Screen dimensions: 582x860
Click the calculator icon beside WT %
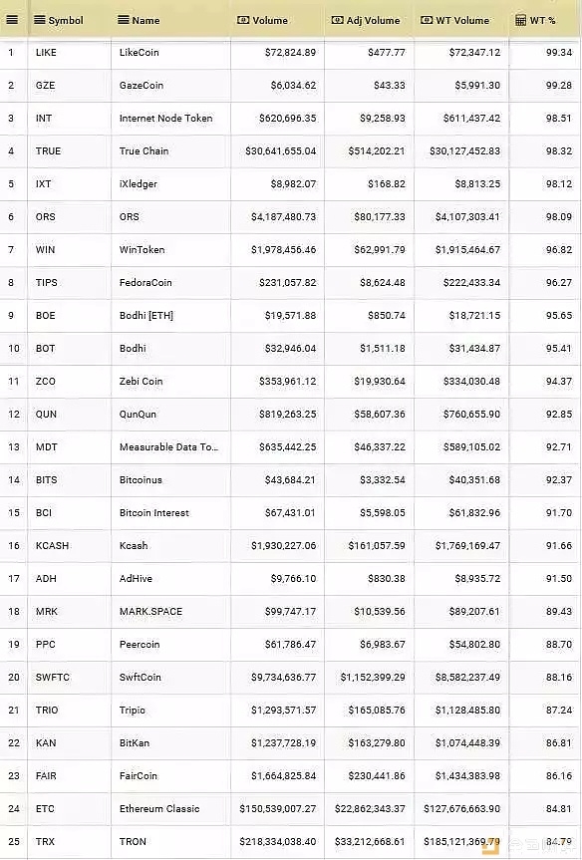520,20
